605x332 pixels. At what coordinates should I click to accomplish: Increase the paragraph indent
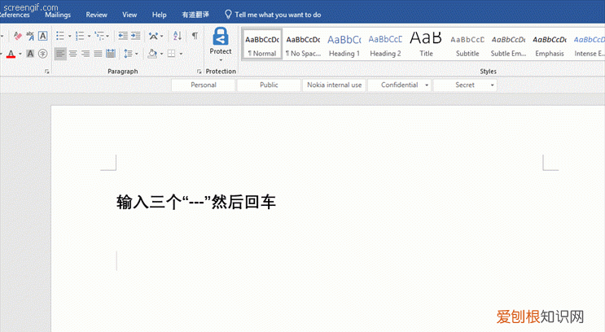click(135, 36)
